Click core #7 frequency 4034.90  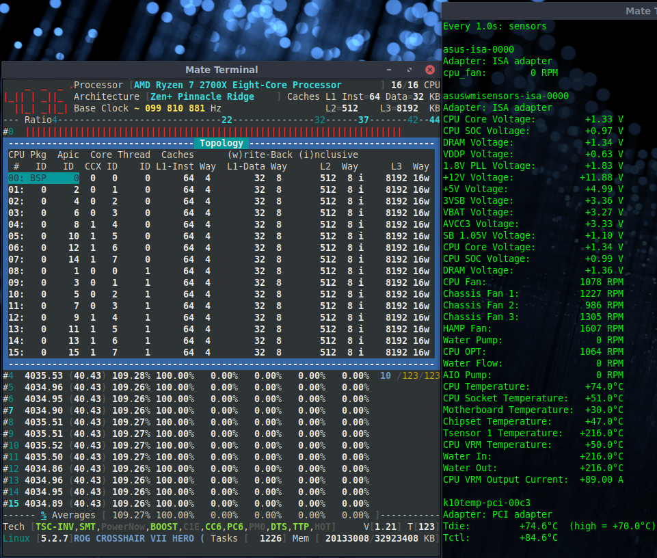tap(44, 410)
